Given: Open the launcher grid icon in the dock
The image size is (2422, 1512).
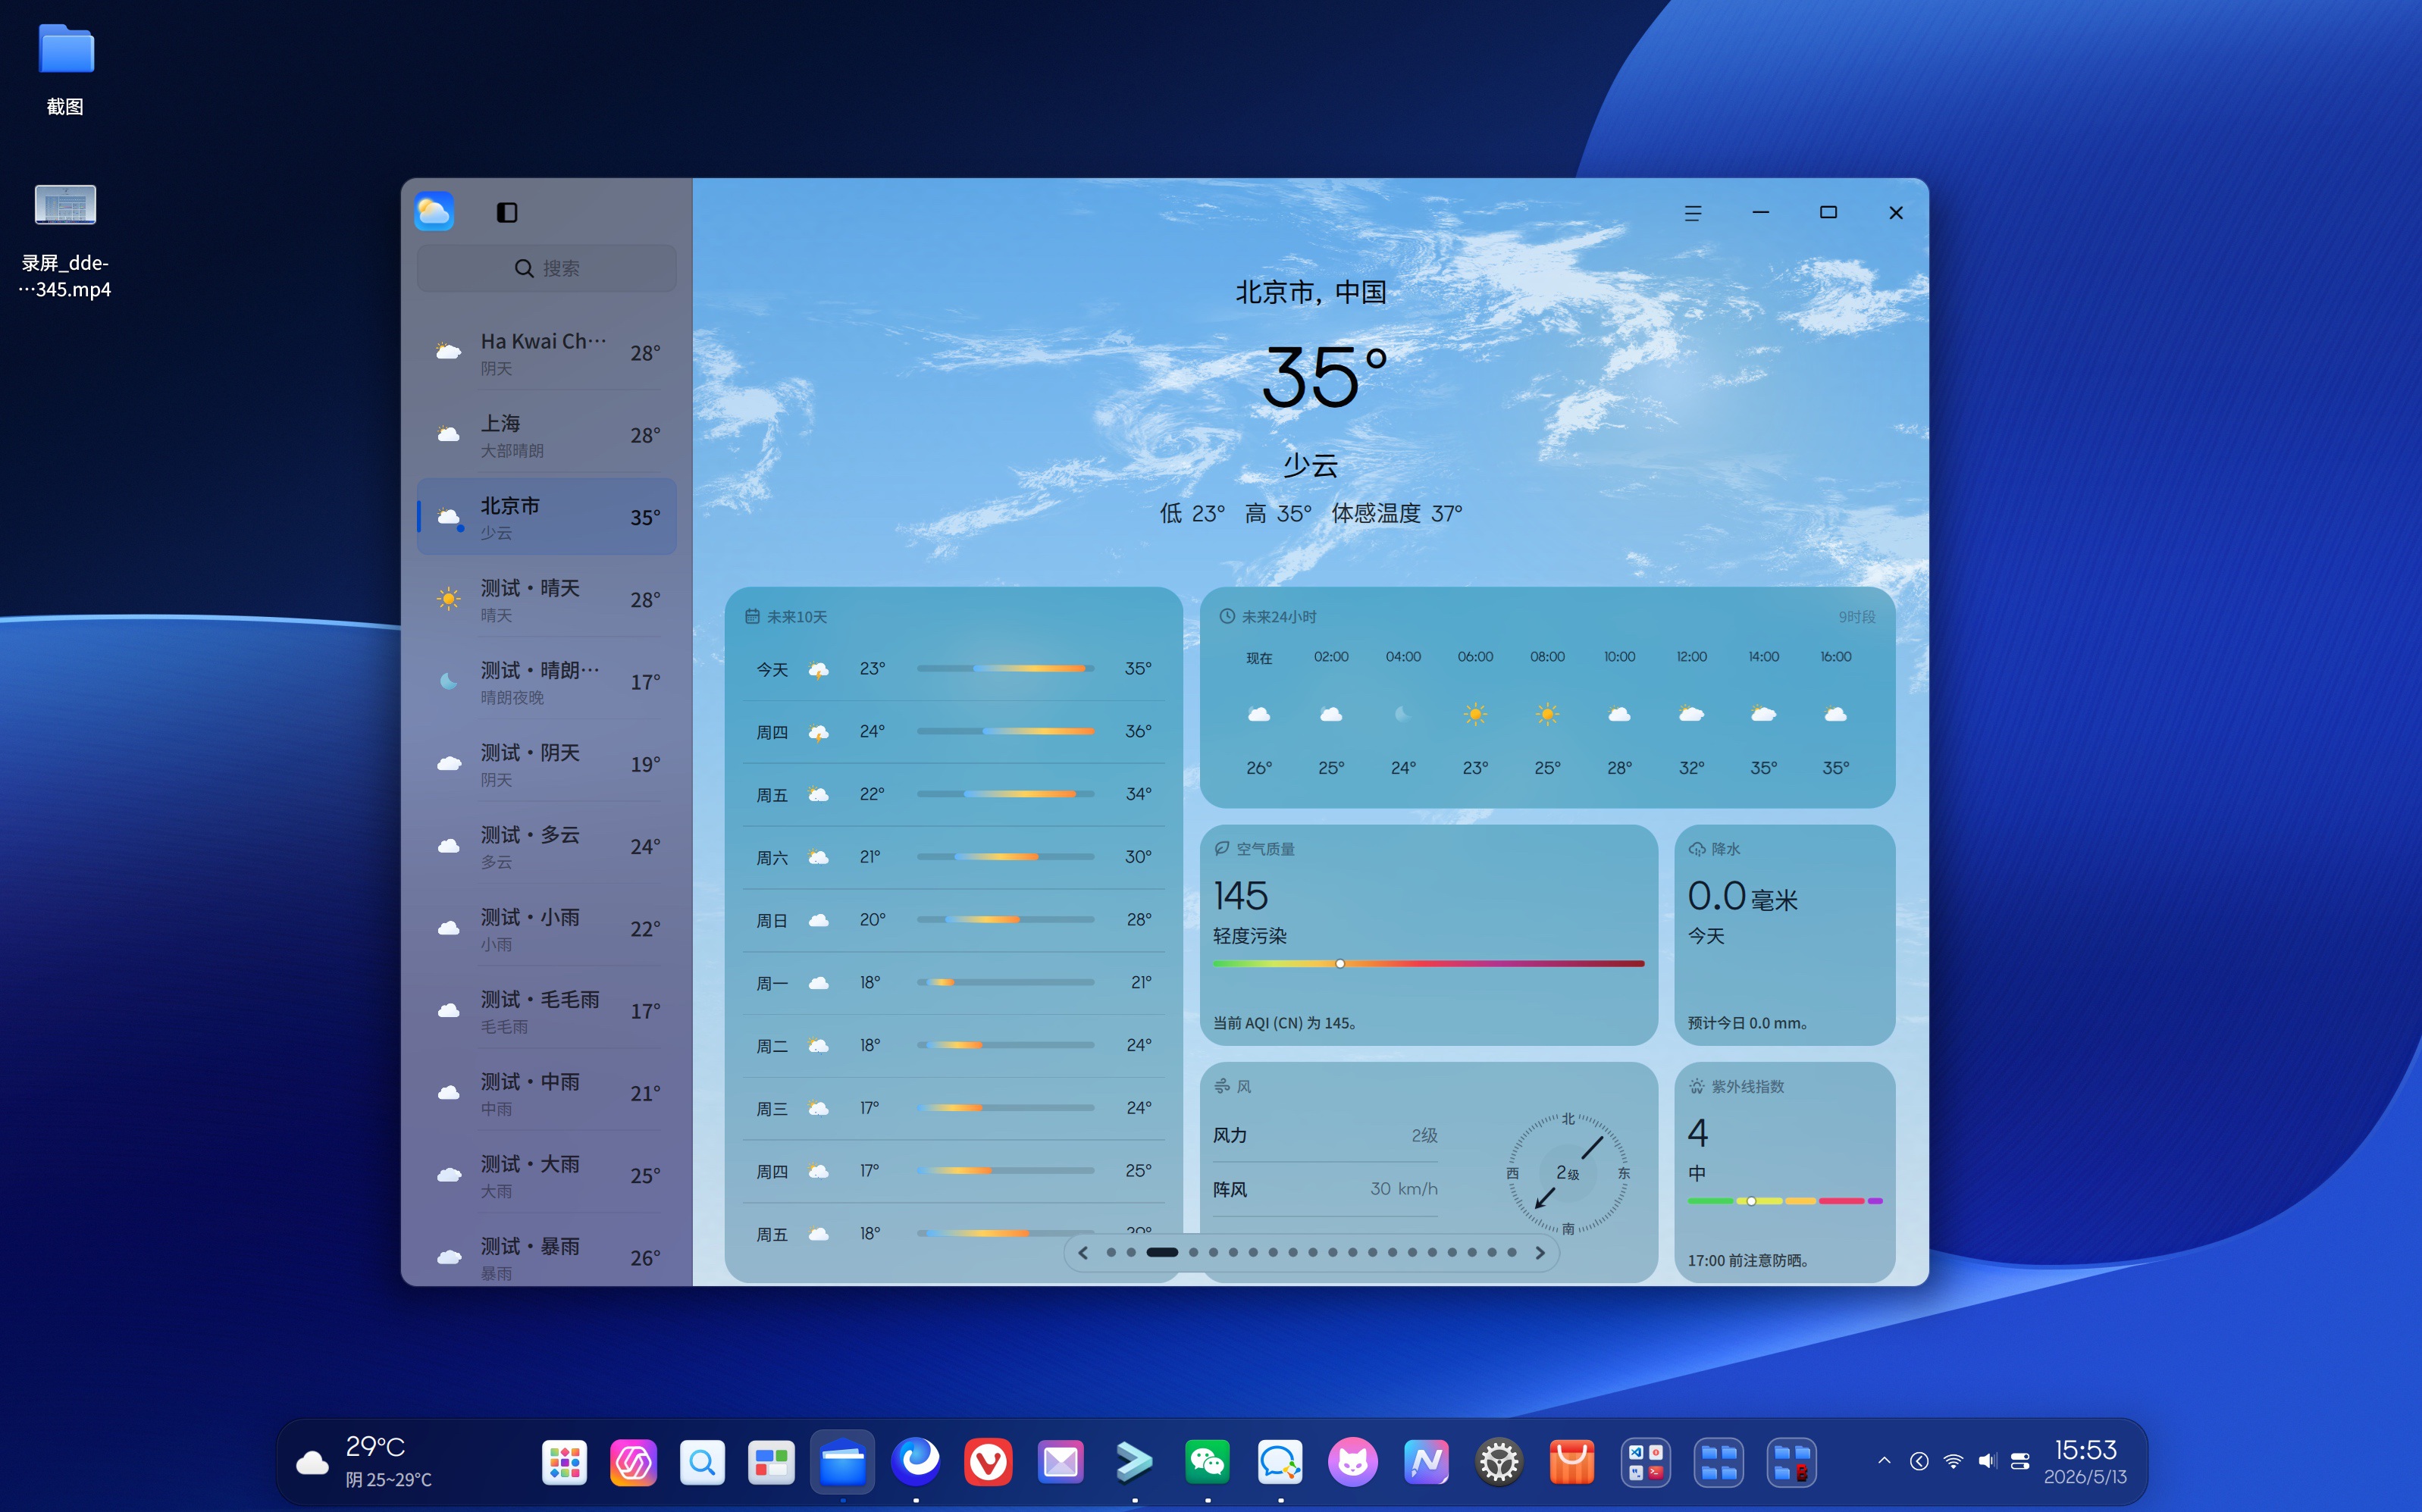Looking at the screenshot, I should (x=565, y=1463).
